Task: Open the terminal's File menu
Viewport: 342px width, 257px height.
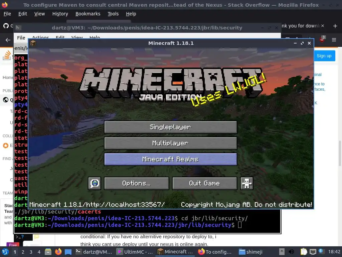Action: pos(21,37)
